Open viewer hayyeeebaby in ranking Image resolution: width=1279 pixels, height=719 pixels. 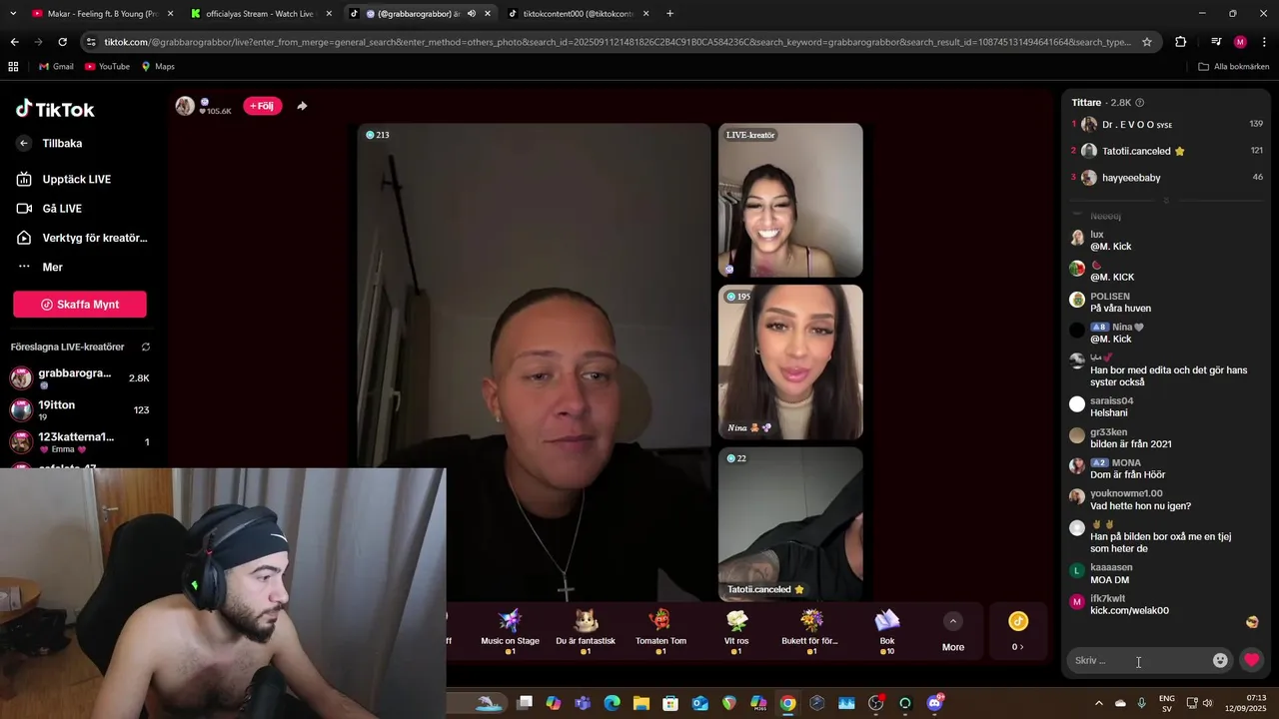(x=1167, y=178)
